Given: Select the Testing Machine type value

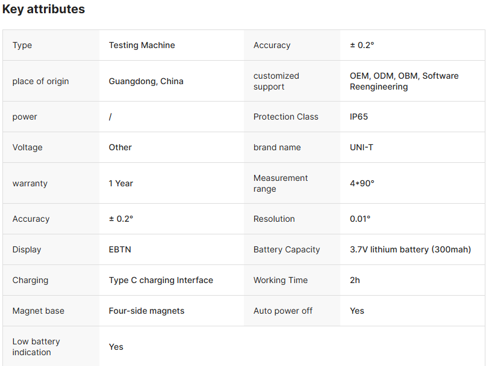Looking at the screenshot, I should pos(142,45).
